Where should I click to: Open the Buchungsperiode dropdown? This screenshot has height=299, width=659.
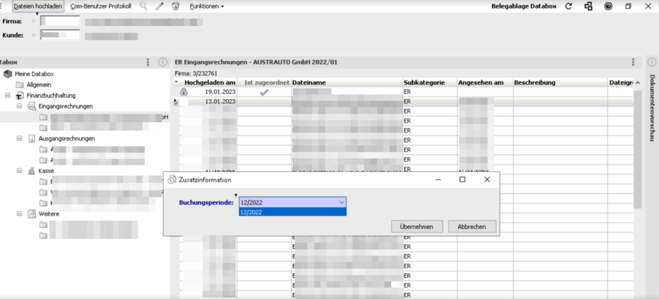342,202
